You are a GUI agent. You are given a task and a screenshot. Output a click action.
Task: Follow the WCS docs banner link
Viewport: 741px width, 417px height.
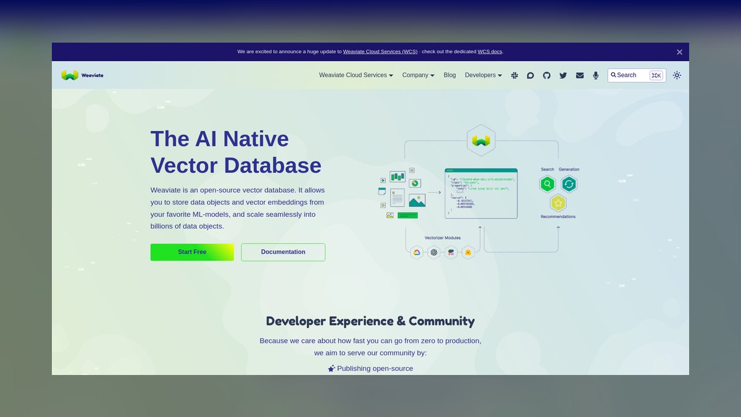point(490,52)
